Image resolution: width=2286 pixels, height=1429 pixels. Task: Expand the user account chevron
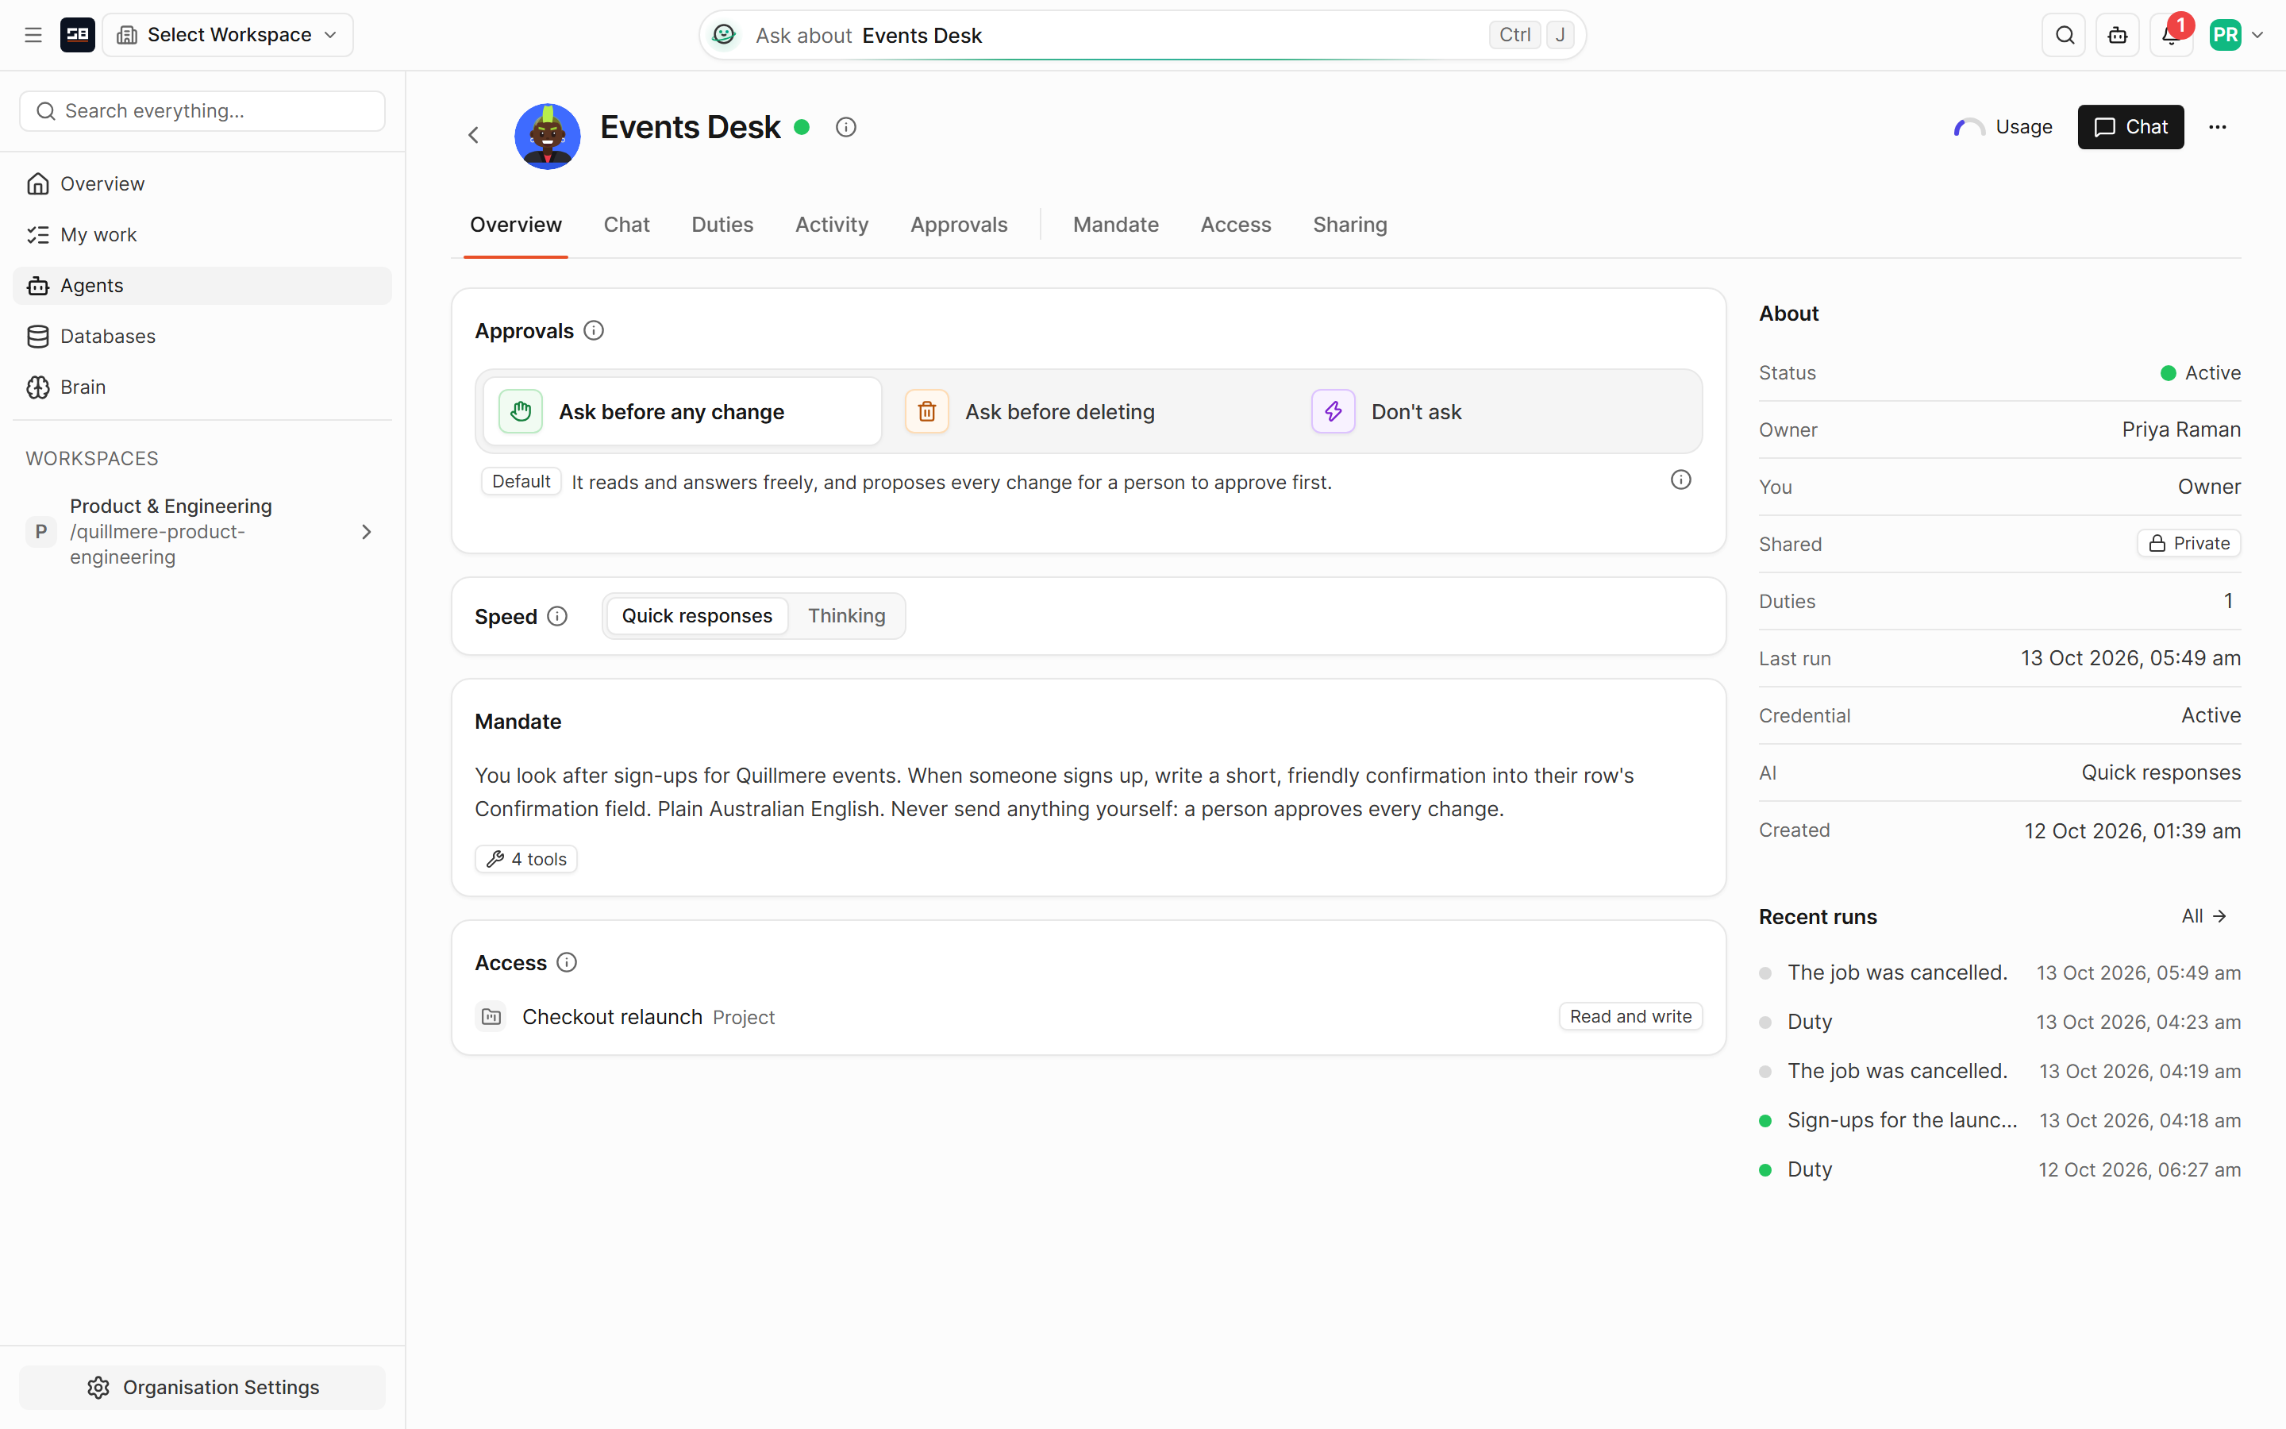tap(2257, 35)
